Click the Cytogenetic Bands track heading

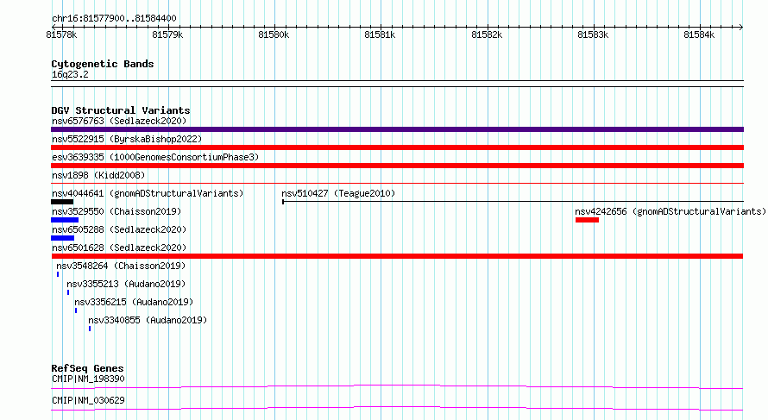point(103,64)
